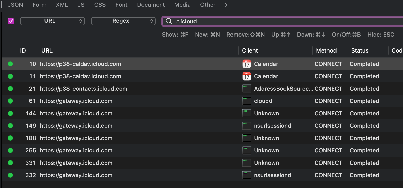Click Unknown exec icon in row 188

point(247,138)
